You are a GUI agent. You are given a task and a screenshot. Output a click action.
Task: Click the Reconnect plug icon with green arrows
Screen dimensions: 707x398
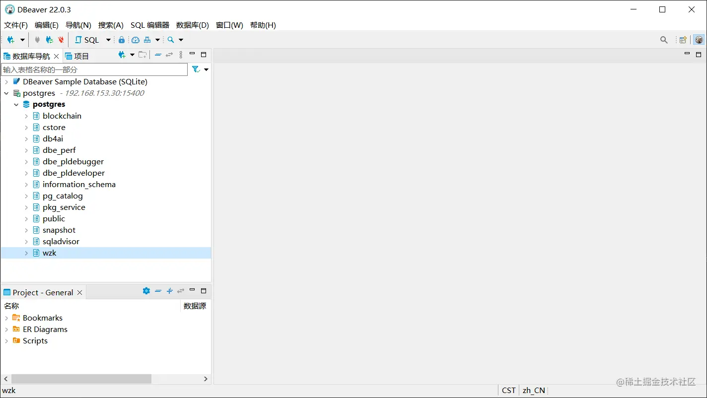(49, 40)
